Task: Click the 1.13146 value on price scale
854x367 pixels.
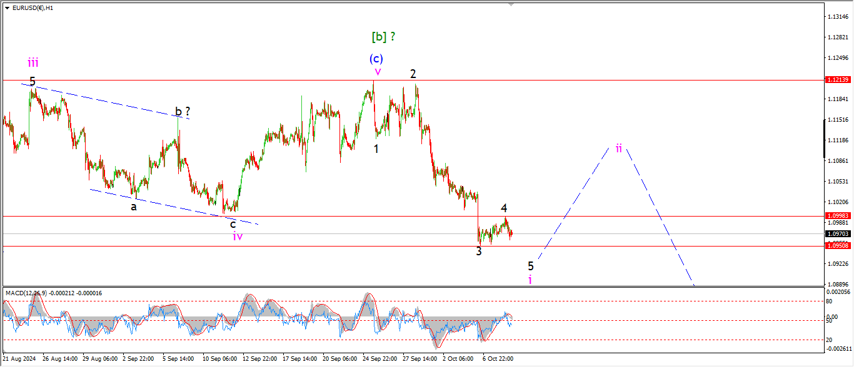Action: (x=836, y=17)
